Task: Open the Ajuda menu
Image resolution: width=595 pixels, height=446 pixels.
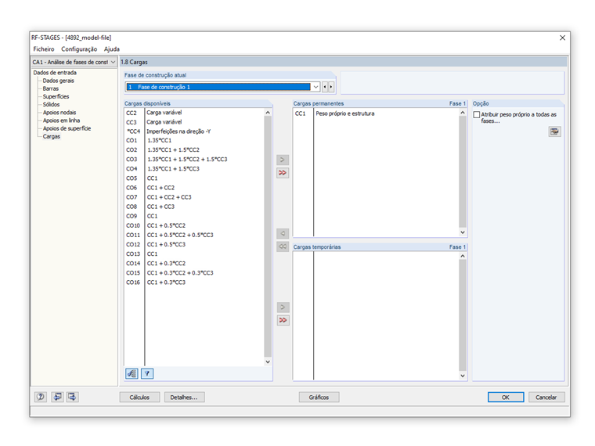Action: [x=111, y=49]
